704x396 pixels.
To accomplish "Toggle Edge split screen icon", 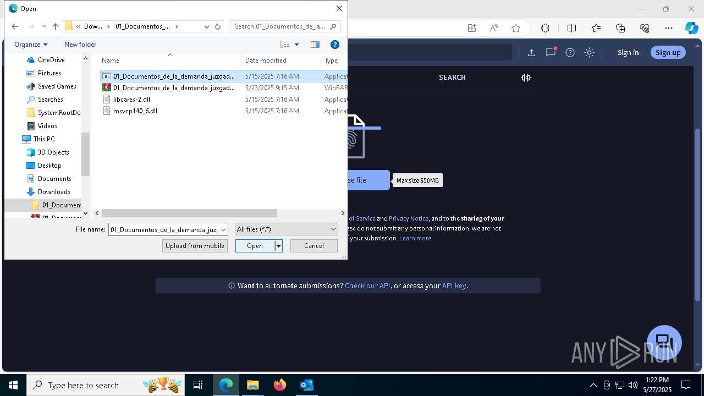I will pyautogui.click(x=571, y=28).
